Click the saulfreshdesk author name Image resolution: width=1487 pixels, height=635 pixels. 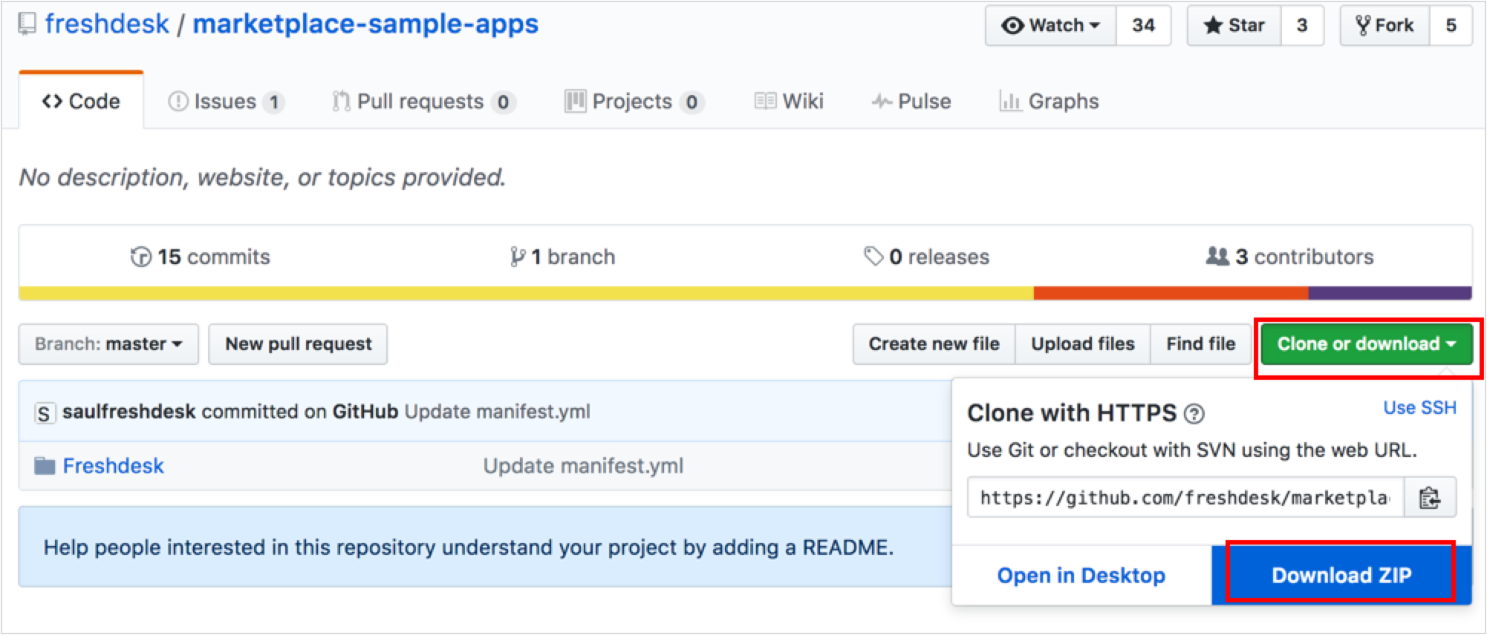pyautogui.click(x=129, y=412)
